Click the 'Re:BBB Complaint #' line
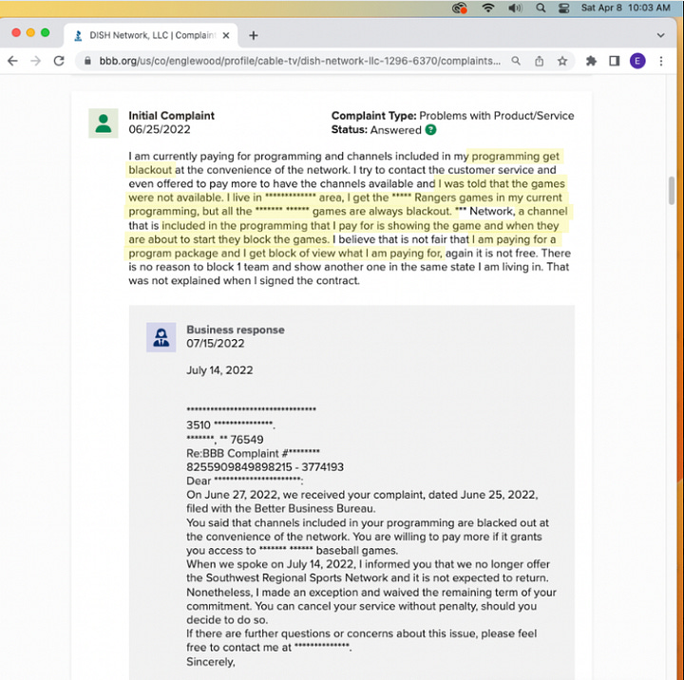Screen dimensions: 684x680 click(253, 453)
